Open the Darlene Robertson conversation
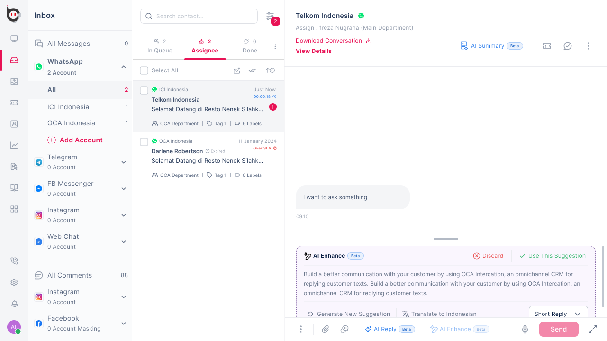This screenshot has width=607, height=341. click(208, 158)
